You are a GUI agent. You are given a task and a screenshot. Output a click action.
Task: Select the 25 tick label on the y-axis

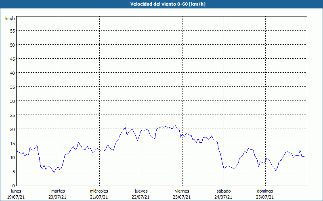(12, 115)
